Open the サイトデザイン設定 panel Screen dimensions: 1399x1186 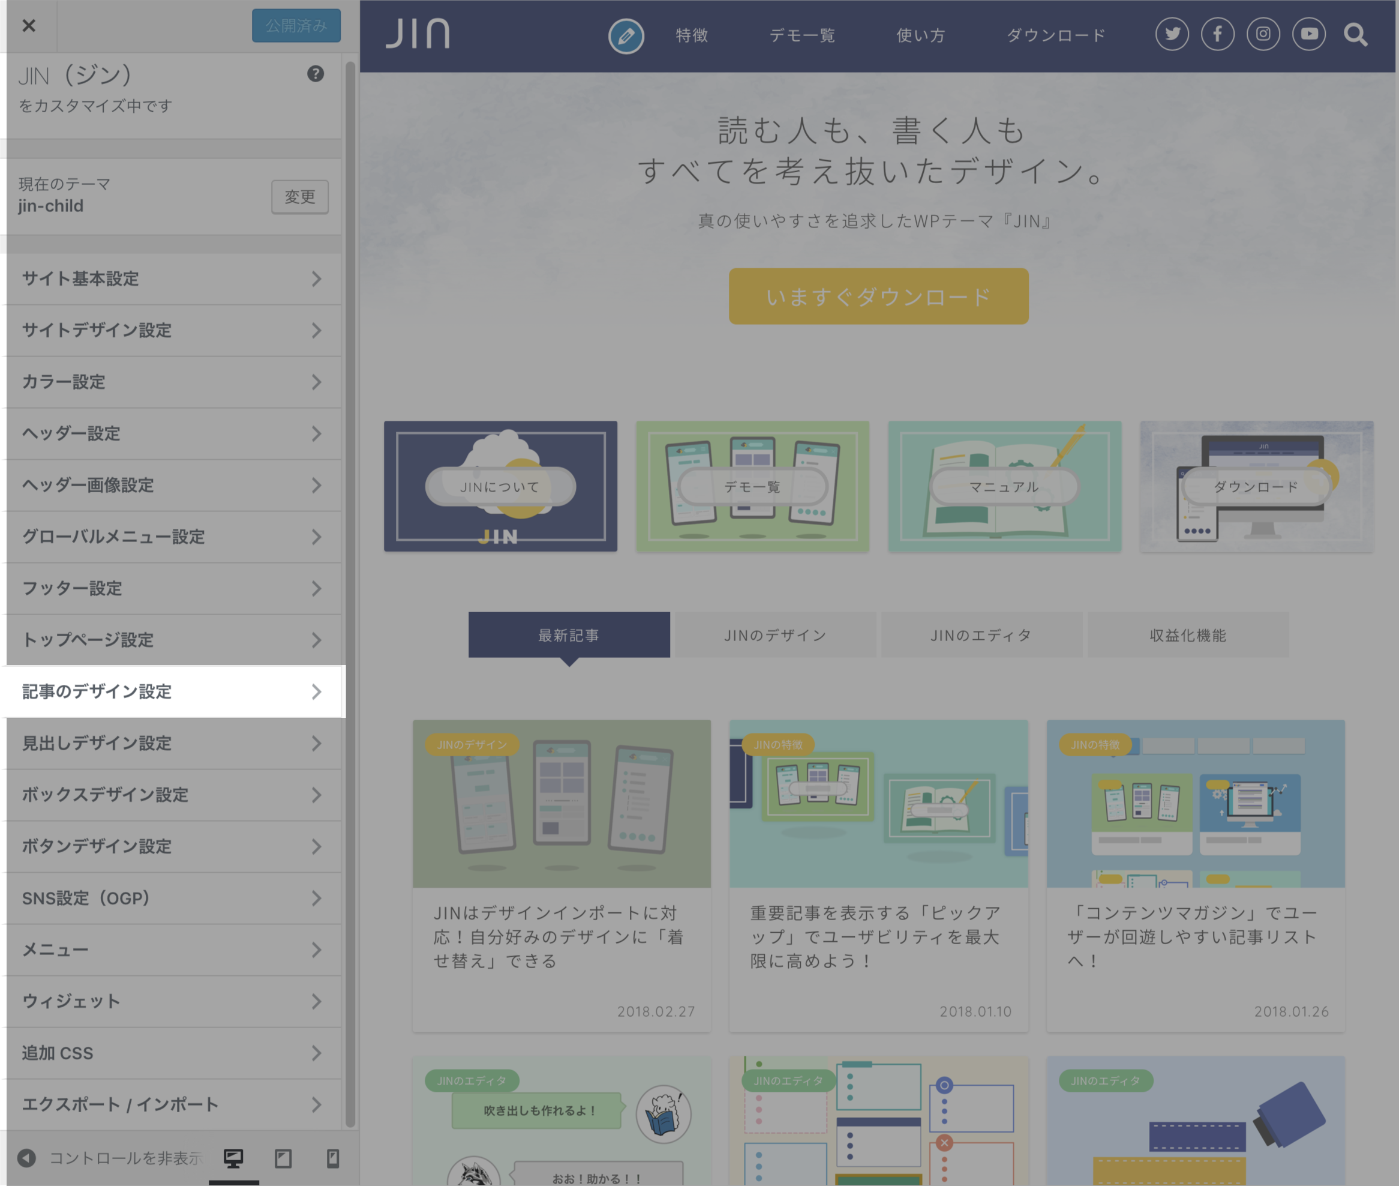[x=173, y=331]
